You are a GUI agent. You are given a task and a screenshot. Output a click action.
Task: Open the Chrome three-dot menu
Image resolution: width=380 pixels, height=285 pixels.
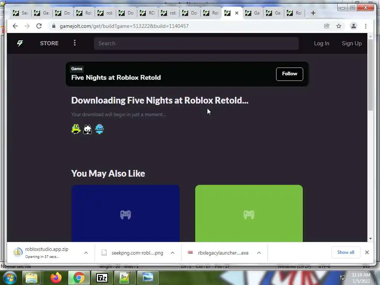point(366,26)
